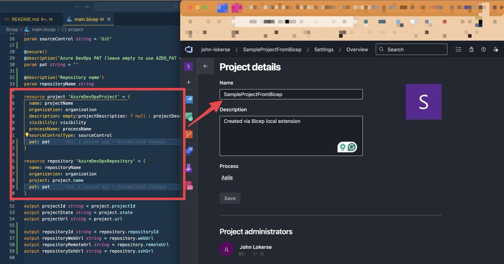Viewport: 504px width, 264px height.
Task: Click the "param sourceControl string = 'Git'" line
Action: (x=68, y=39)
